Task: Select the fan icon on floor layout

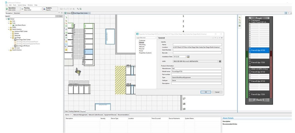Action: click(78, 71)
